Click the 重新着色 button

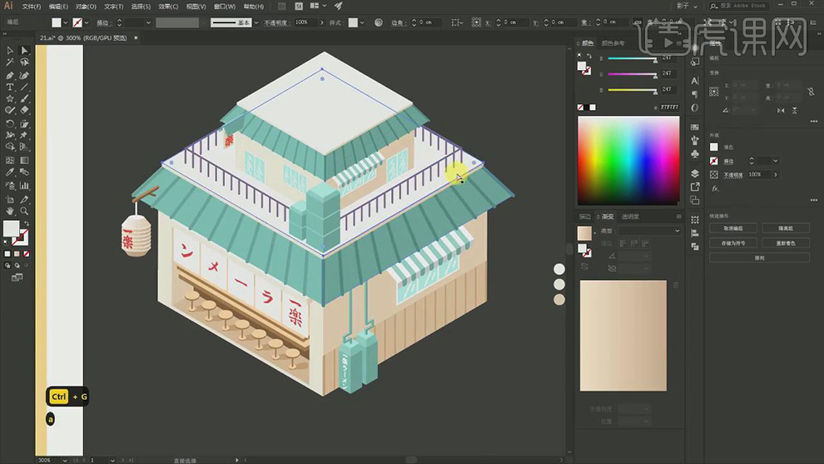(786, 243)
